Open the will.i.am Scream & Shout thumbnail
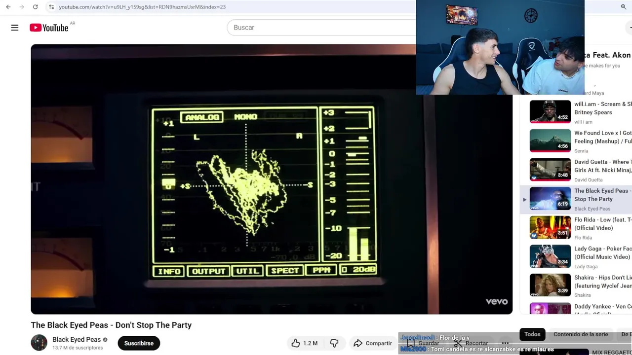 [550, 111]
